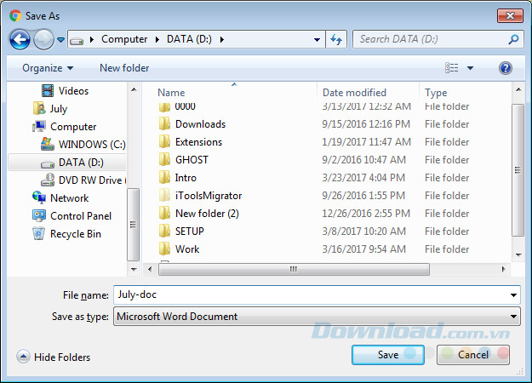Click the July user folder icon
The image size is (532, 383).
39,109
